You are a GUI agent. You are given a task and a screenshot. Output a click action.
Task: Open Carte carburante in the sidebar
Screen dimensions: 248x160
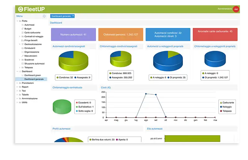point(32,33)
